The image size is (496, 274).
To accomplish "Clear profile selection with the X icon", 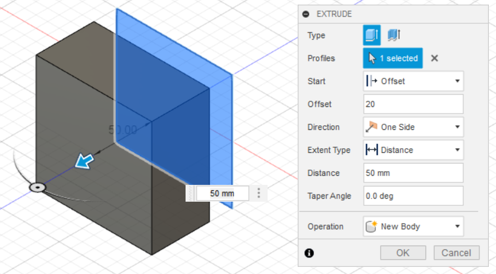I will (x=435, y=58).
